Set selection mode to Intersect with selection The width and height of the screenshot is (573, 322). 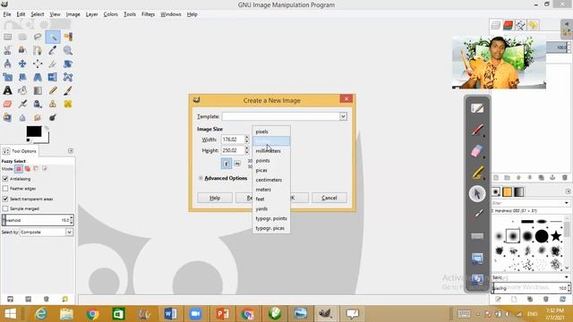45,169
